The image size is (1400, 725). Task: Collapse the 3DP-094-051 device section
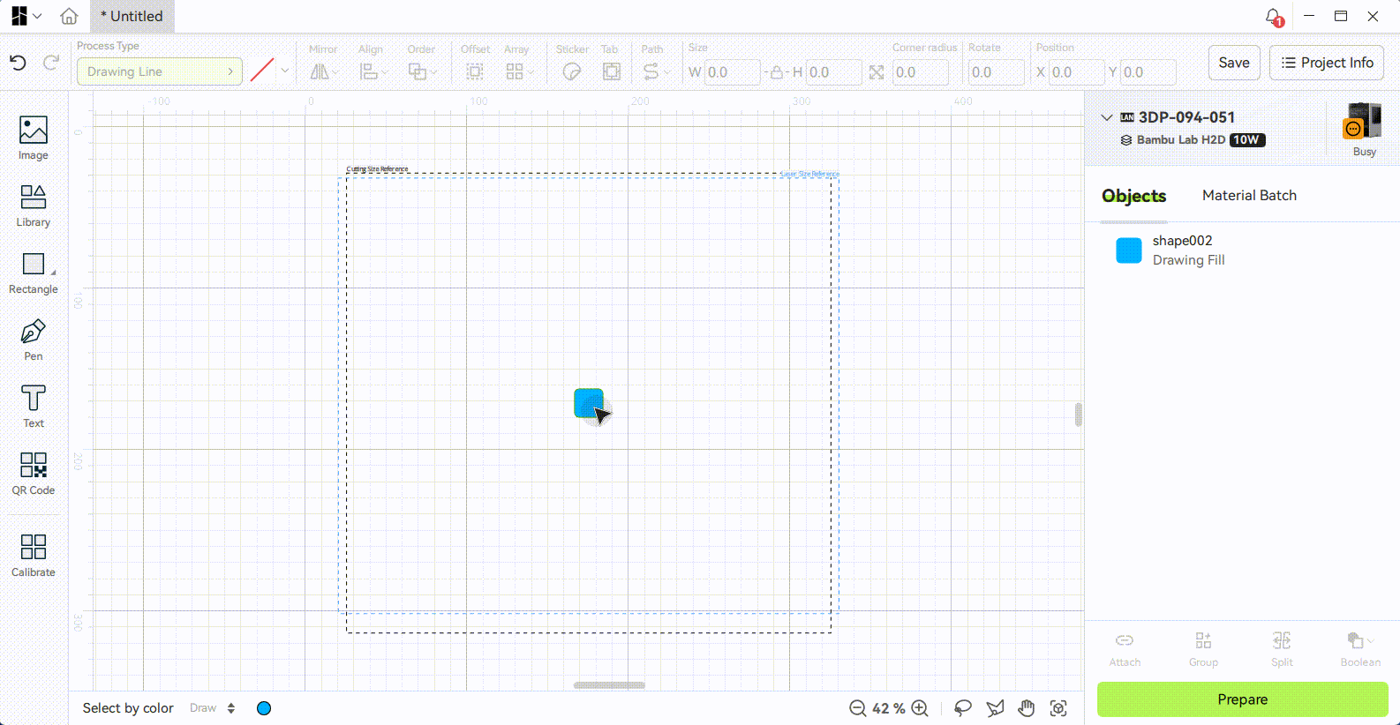point(1107,117)
